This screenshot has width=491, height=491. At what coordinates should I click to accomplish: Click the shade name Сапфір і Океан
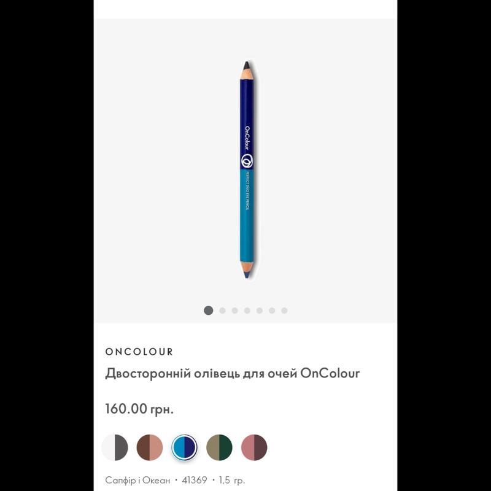(x=137, y=480)
